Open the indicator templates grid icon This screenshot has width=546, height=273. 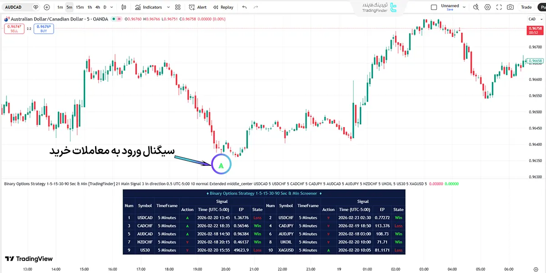[x=178, y=7]
